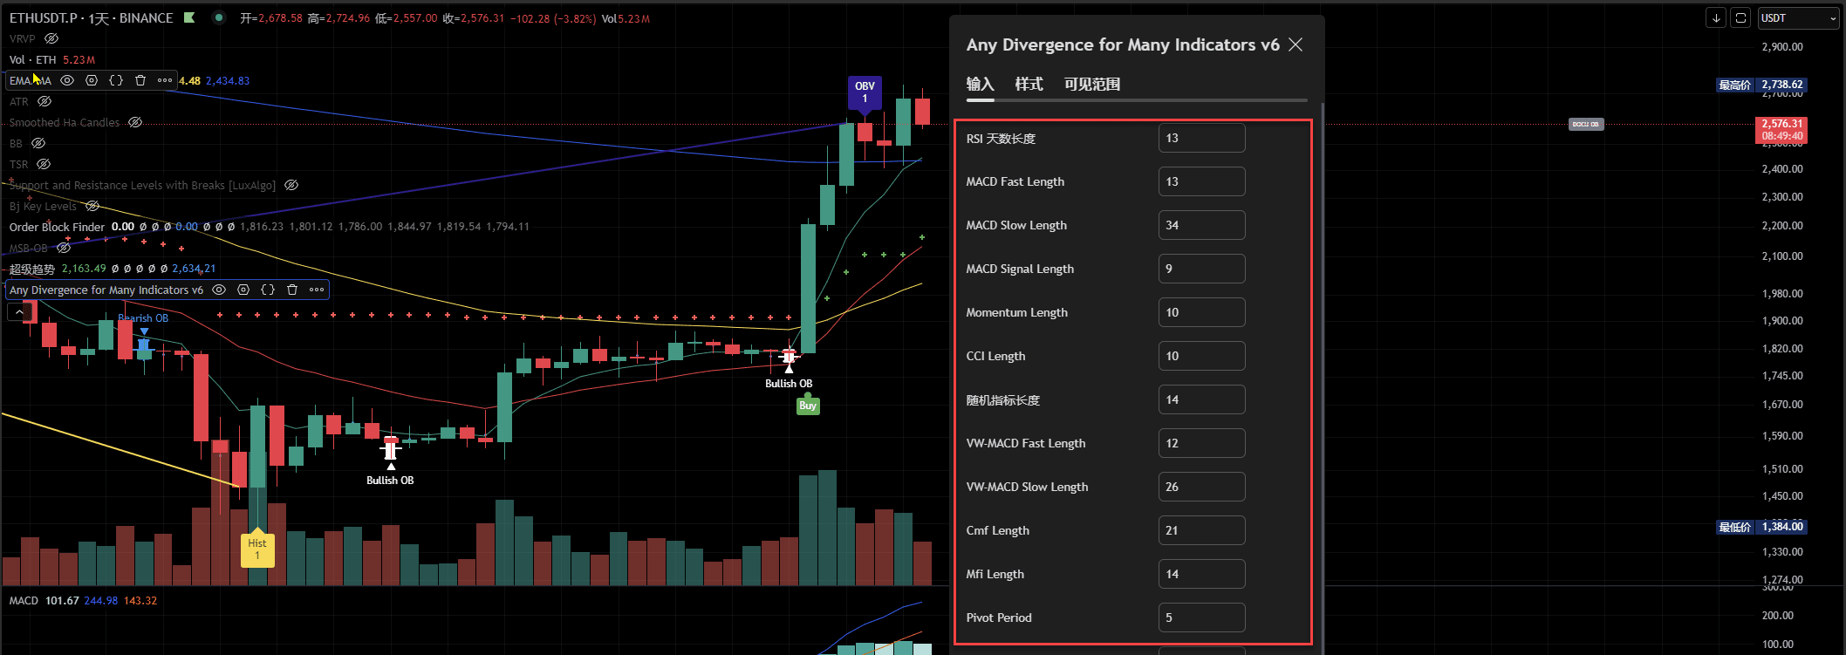The width and height of the screenshot is (1846, 655).
Task: Edit the MACD Fast Length value
Action: tap(1201, 181)
